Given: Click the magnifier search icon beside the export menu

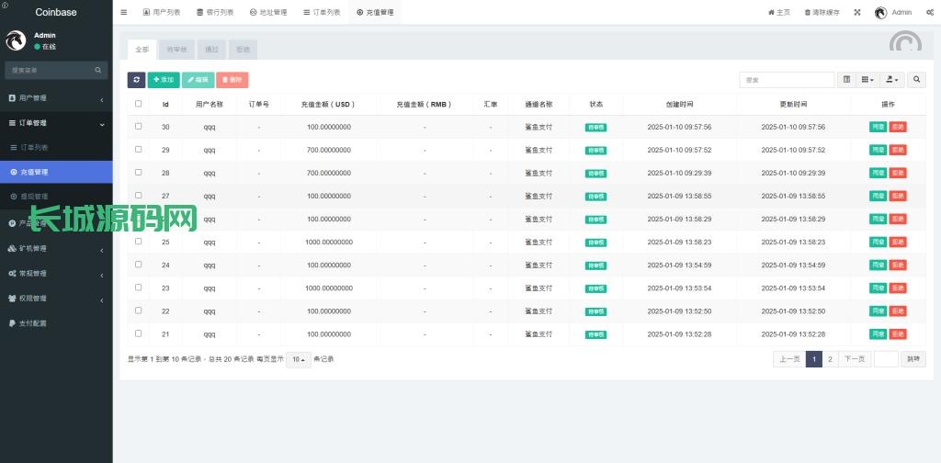Looking at the screenshot, I should click(917, 80).
